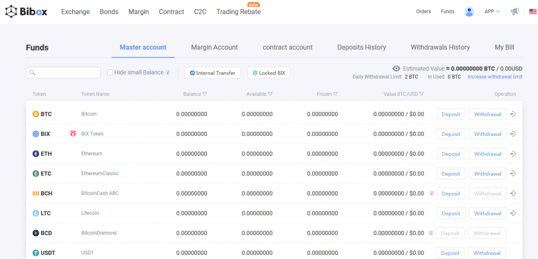Expand the APP dropdown
The height and width of the screenshot is (259, 538).
[x=492, y=12]
